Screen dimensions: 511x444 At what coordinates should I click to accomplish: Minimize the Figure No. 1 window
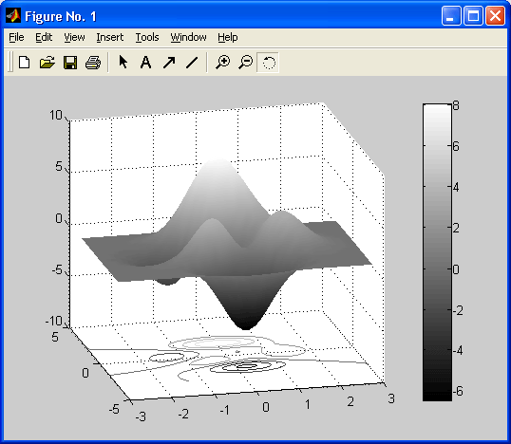[x=451, y=15]
